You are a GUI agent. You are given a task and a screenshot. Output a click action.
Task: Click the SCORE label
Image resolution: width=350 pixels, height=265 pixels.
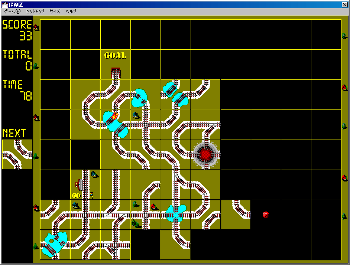pos(17,24)
